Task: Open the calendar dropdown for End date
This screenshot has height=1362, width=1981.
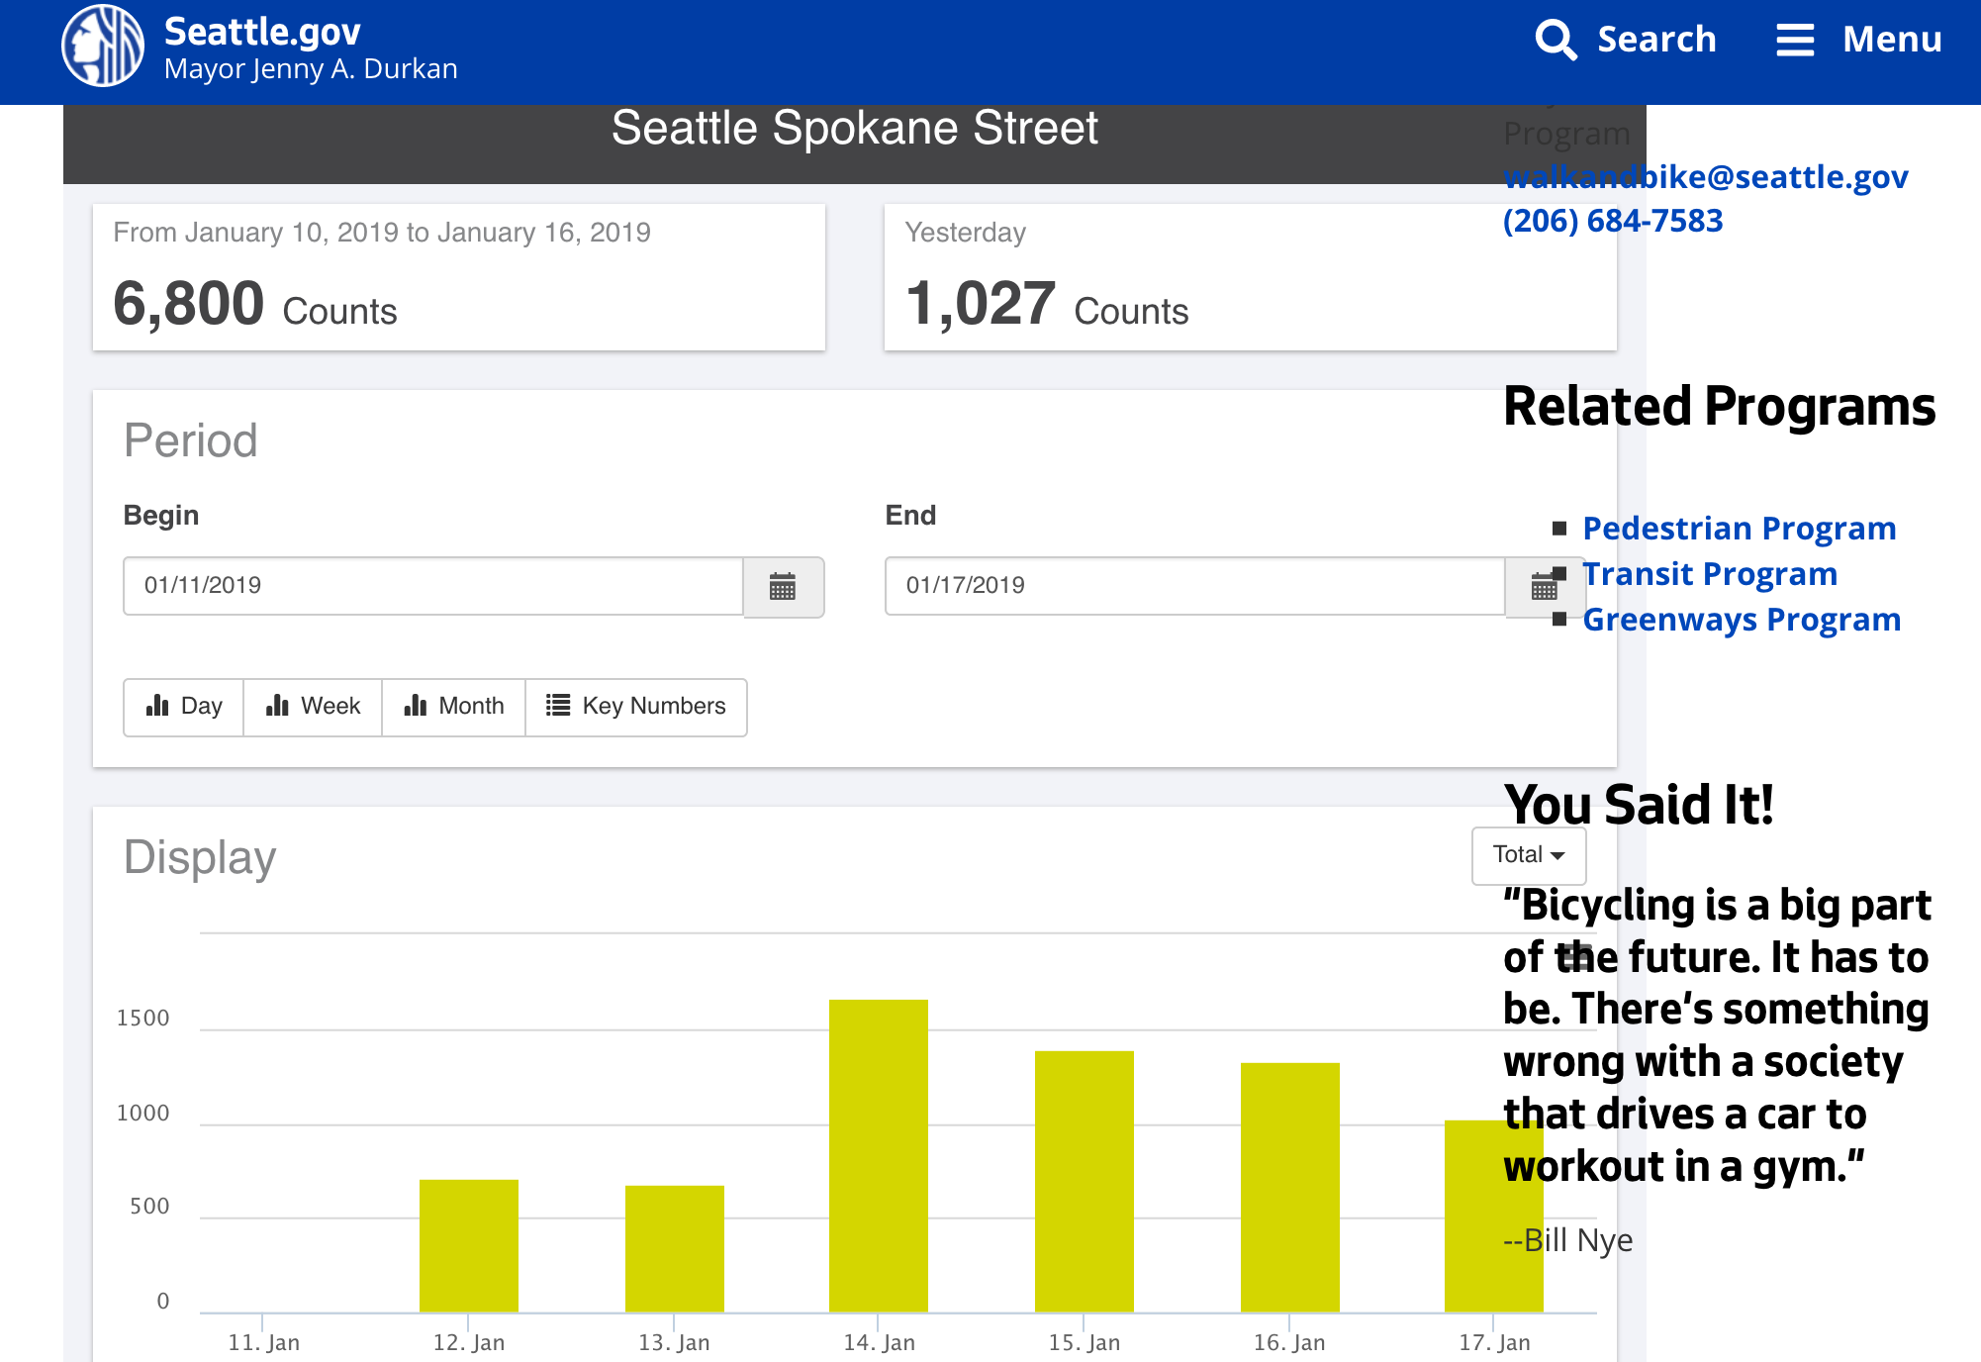Action: click(1546, 587)
